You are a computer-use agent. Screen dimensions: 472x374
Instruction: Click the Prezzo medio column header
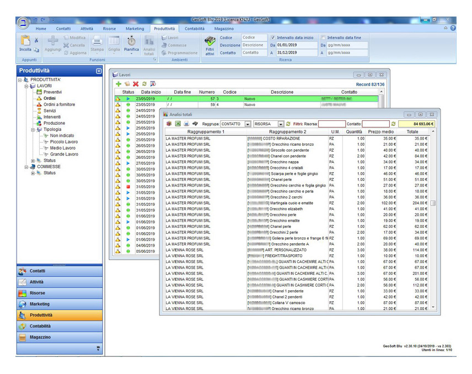pyautogui.click(x=380, y=132)
